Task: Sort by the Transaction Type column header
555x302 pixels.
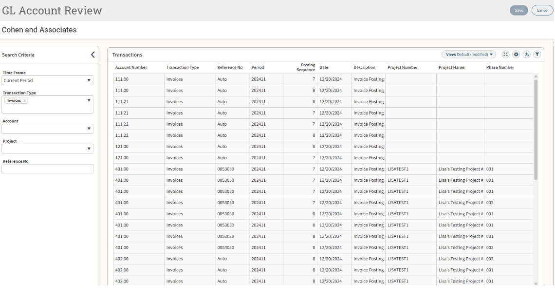Action: [x=183, y=67]
